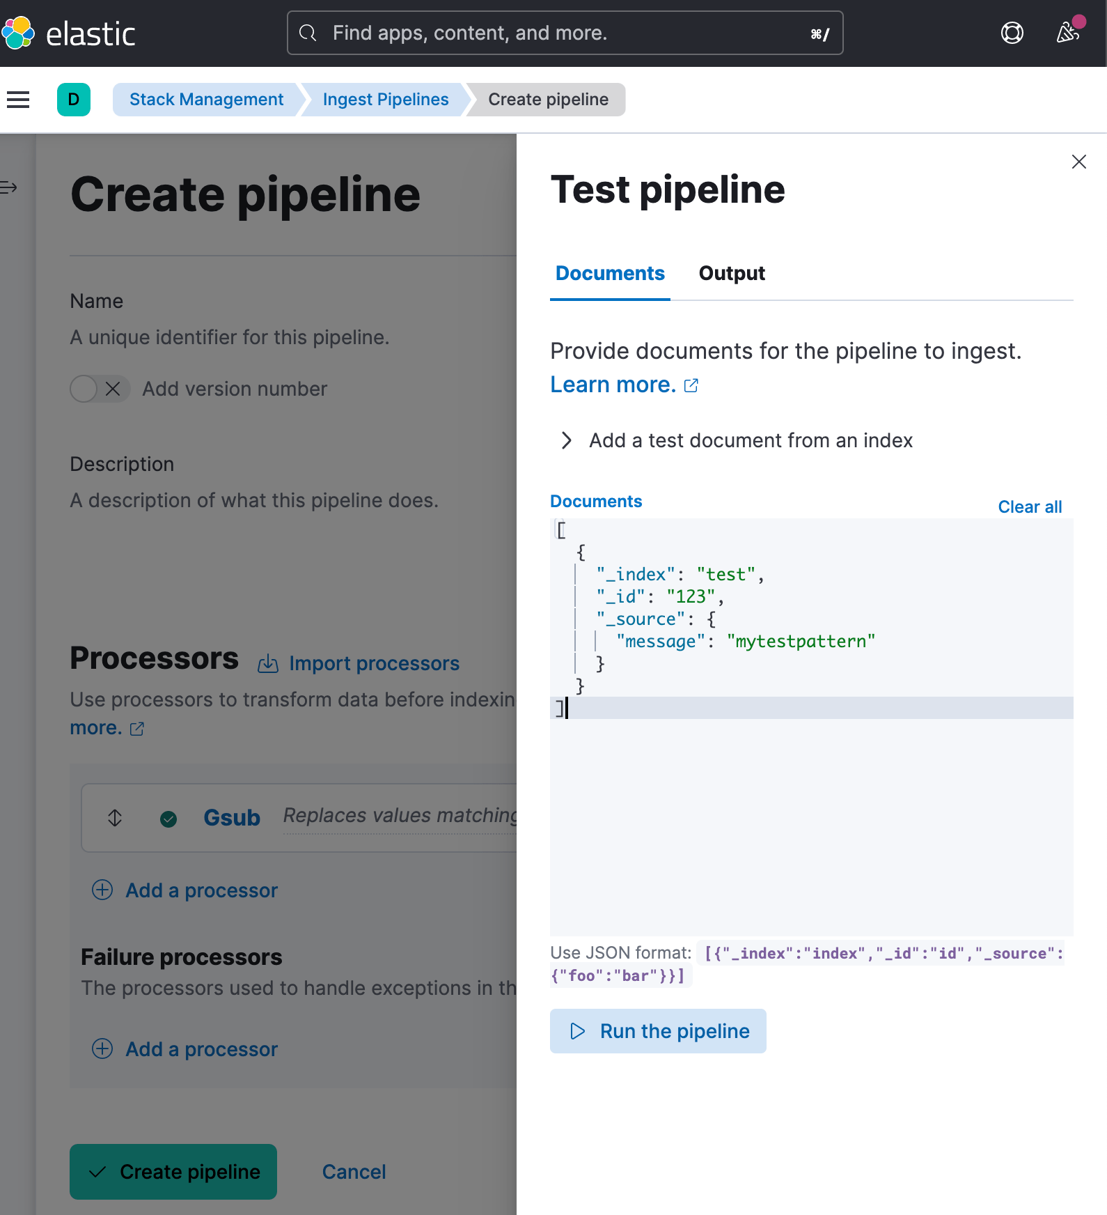
Task: Open the Gsub processor
Action: [232, 818]
